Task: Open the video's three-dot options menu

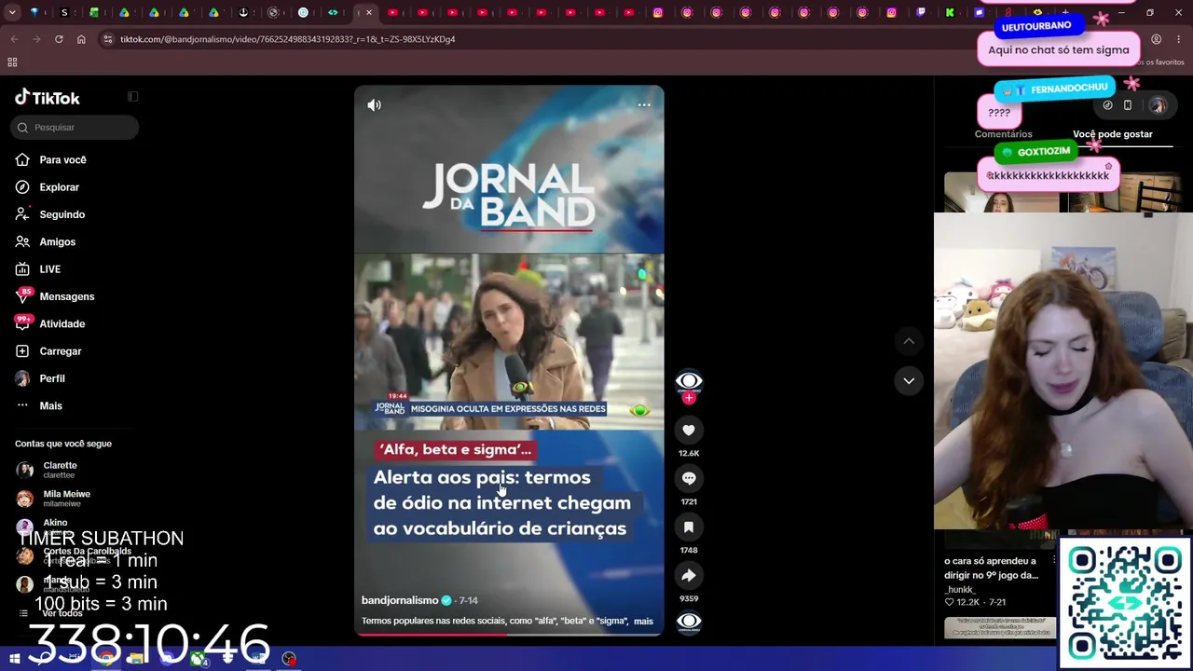Action: [x=644, y=105]
